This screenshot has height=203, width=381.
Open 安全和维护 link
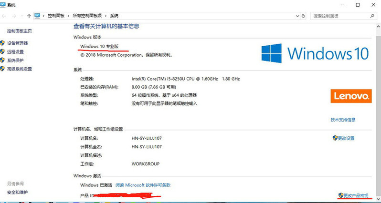pos(17,193)
